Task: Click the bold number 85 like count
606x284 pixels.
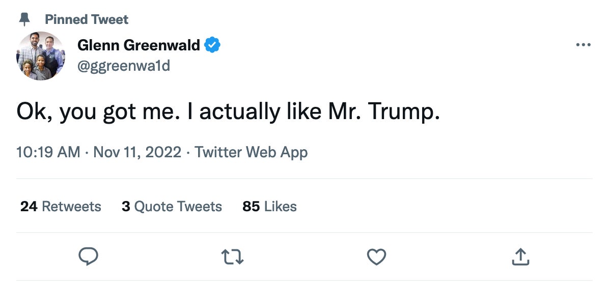Action: coord(251,206)
